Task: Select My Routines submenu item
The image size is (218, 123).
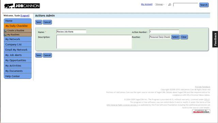Action: [x=18, y=35]
